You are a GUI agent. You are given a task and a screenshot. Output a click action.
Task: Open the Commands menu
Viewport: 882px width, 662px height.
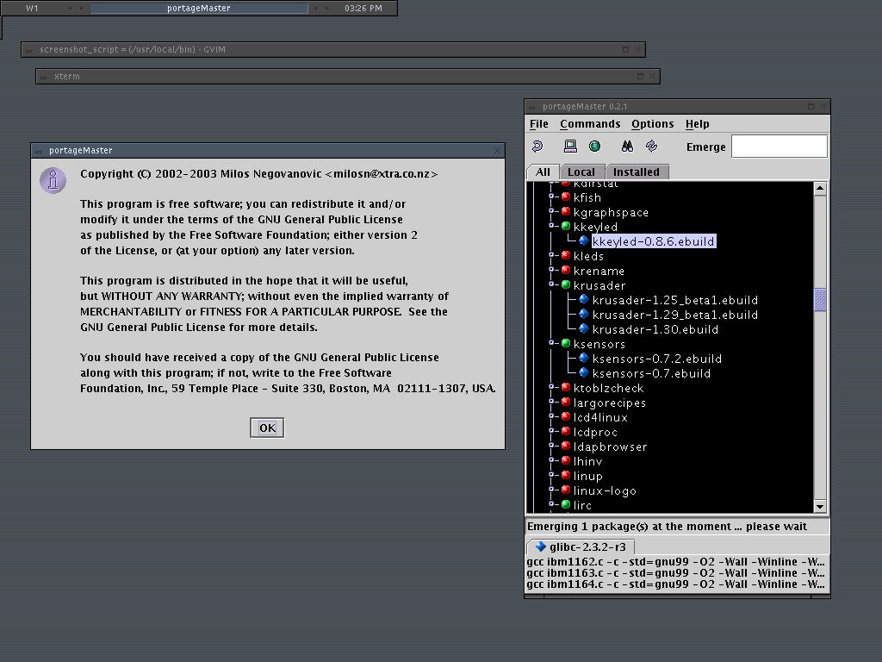(x=590, y=124)
